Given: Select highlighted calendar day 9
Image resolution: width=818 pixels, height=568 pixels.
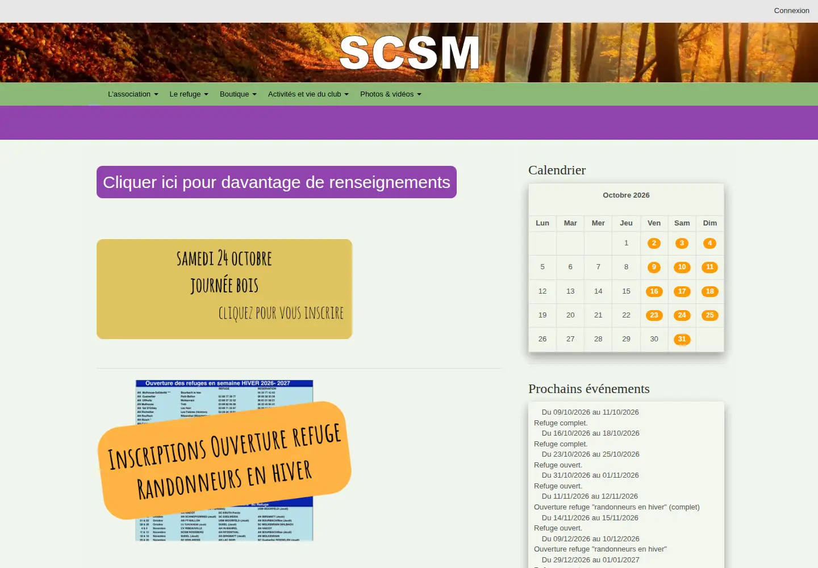Looking at the screenshot, I should 654,267.
